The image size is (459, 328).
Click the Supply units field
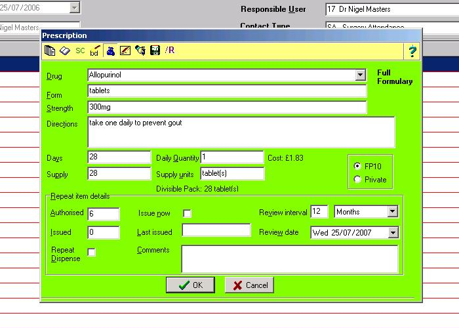point(232,174)
